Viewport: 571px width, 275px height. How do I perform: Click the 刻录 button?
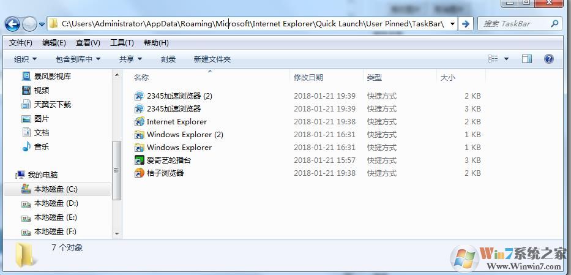168,59
